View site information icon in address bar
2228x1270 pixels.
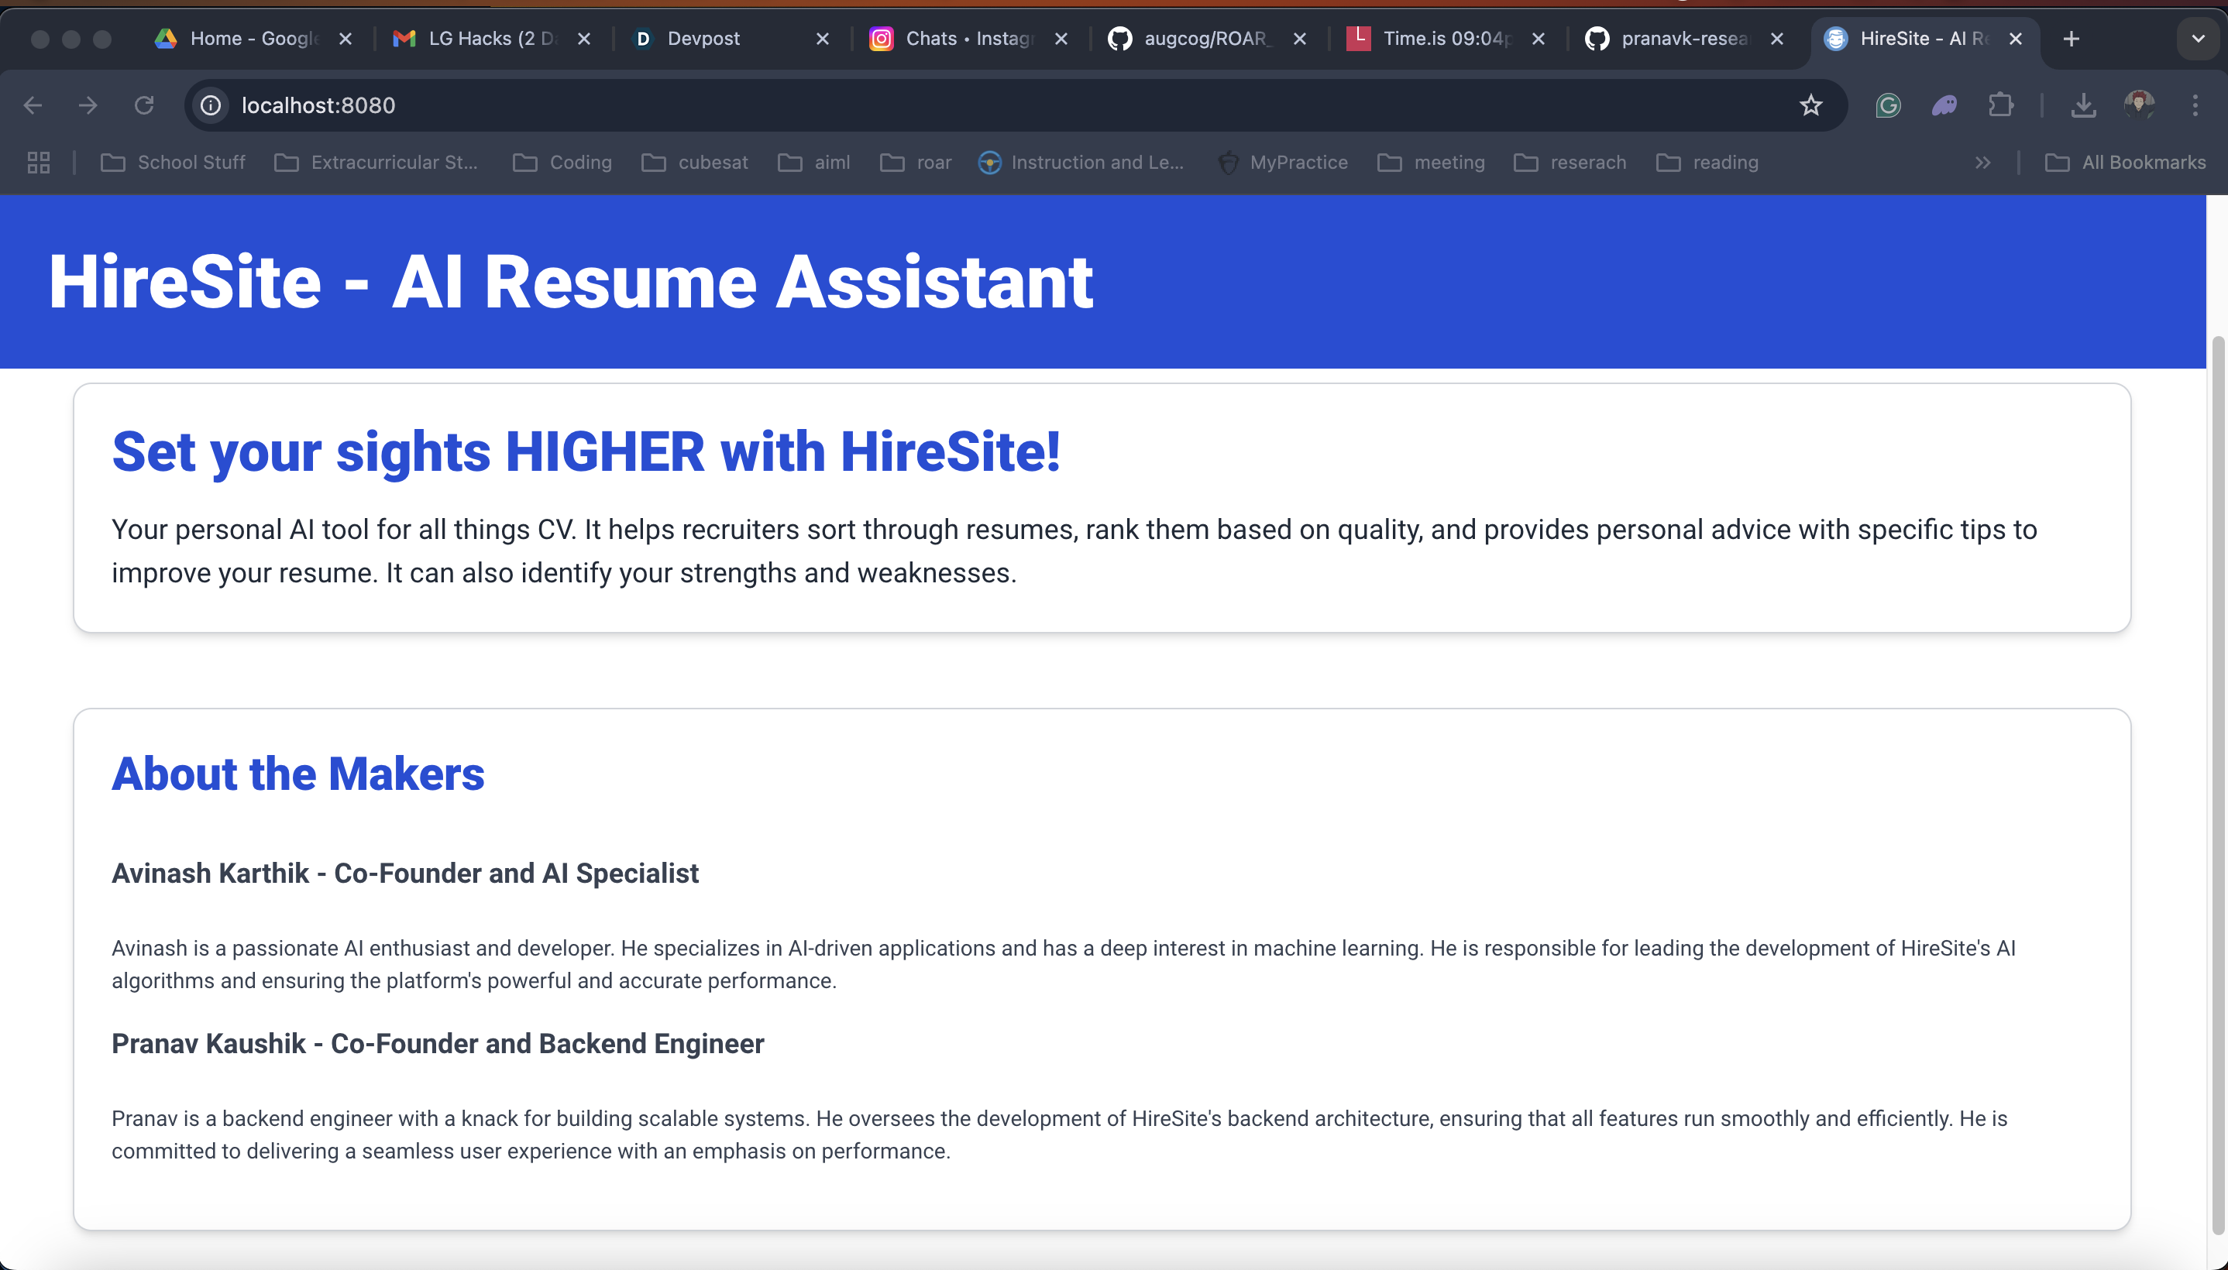tap(211, 105)
